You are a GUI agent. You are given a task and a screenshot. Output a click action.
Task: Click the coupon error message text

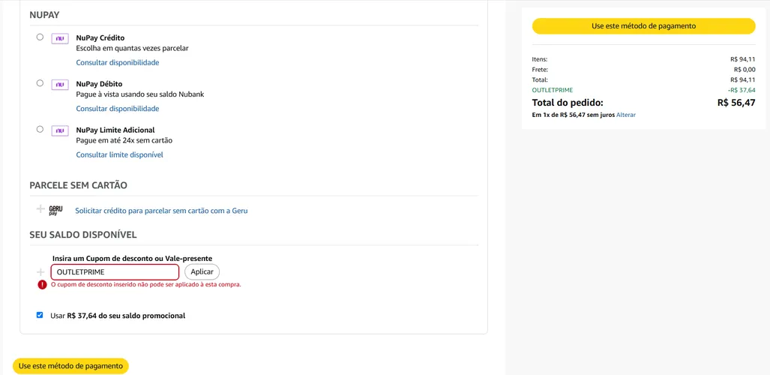(x=146, y=284)
